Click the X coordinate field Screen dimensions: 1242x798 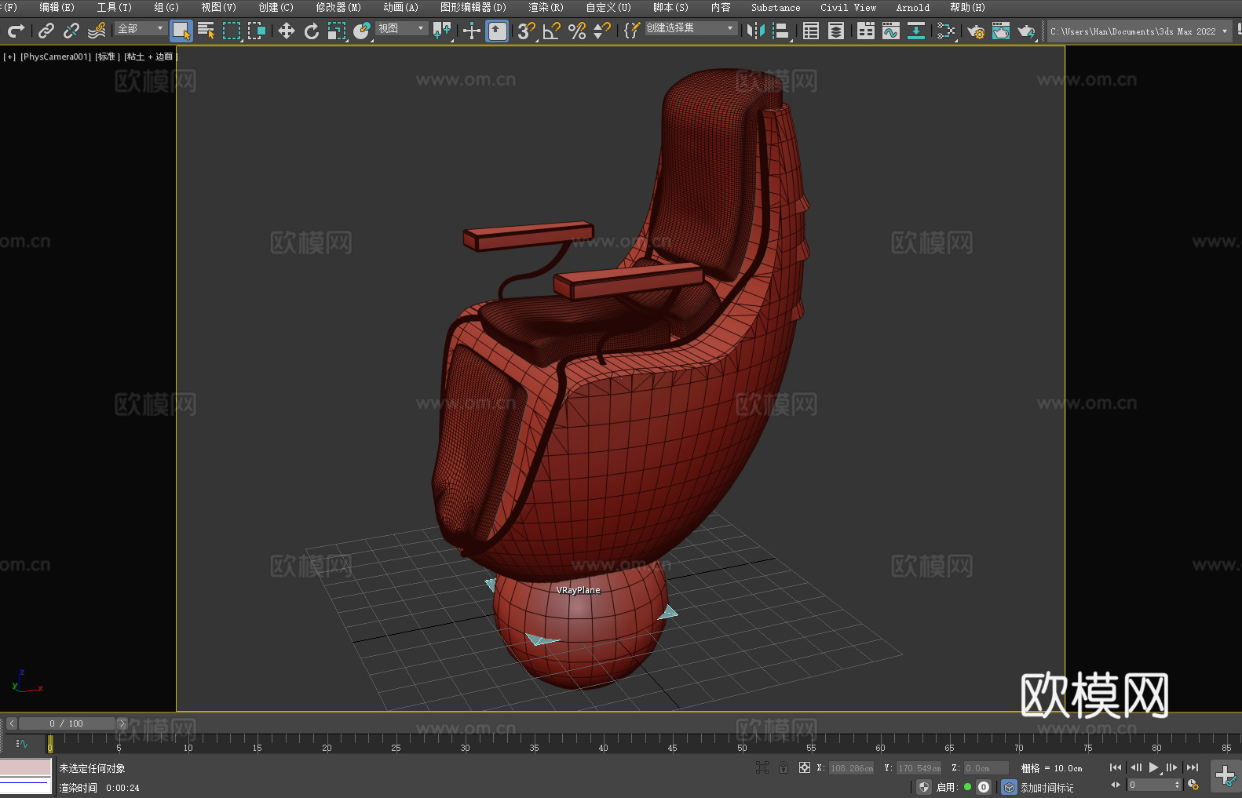click(x=852, y=768)
